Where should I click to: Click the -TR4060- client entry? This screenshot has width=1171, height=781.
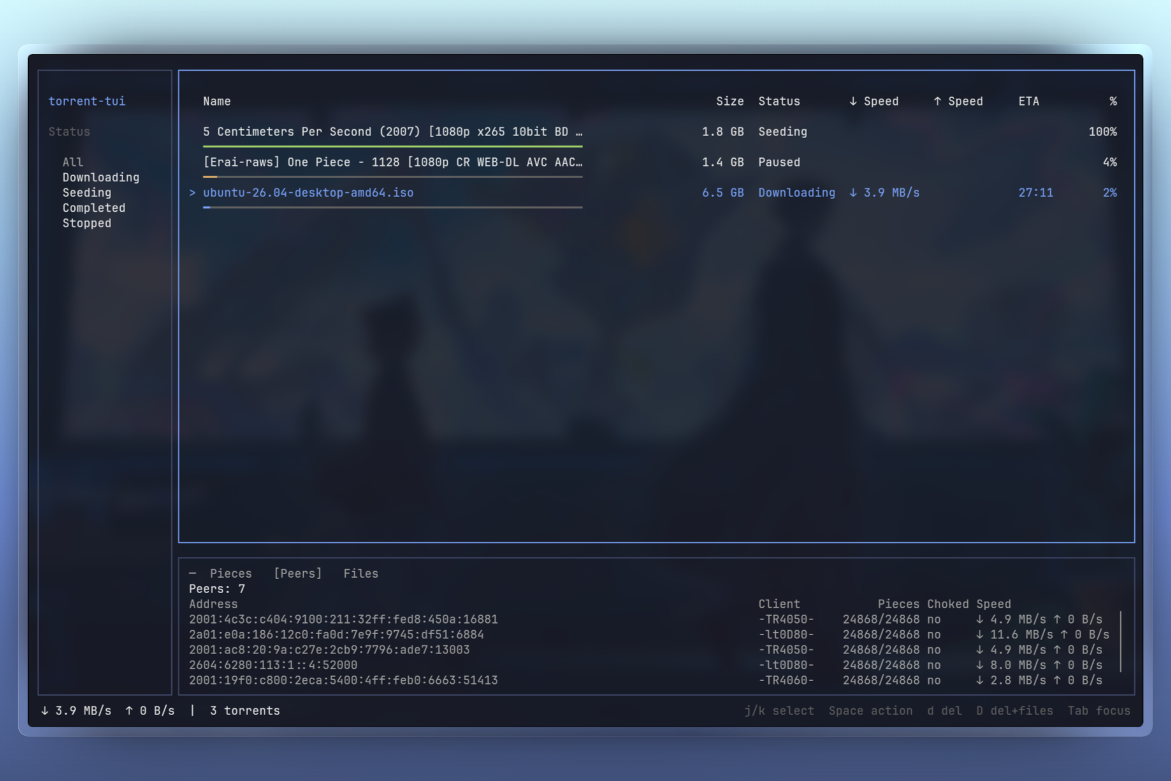point(786,680)
